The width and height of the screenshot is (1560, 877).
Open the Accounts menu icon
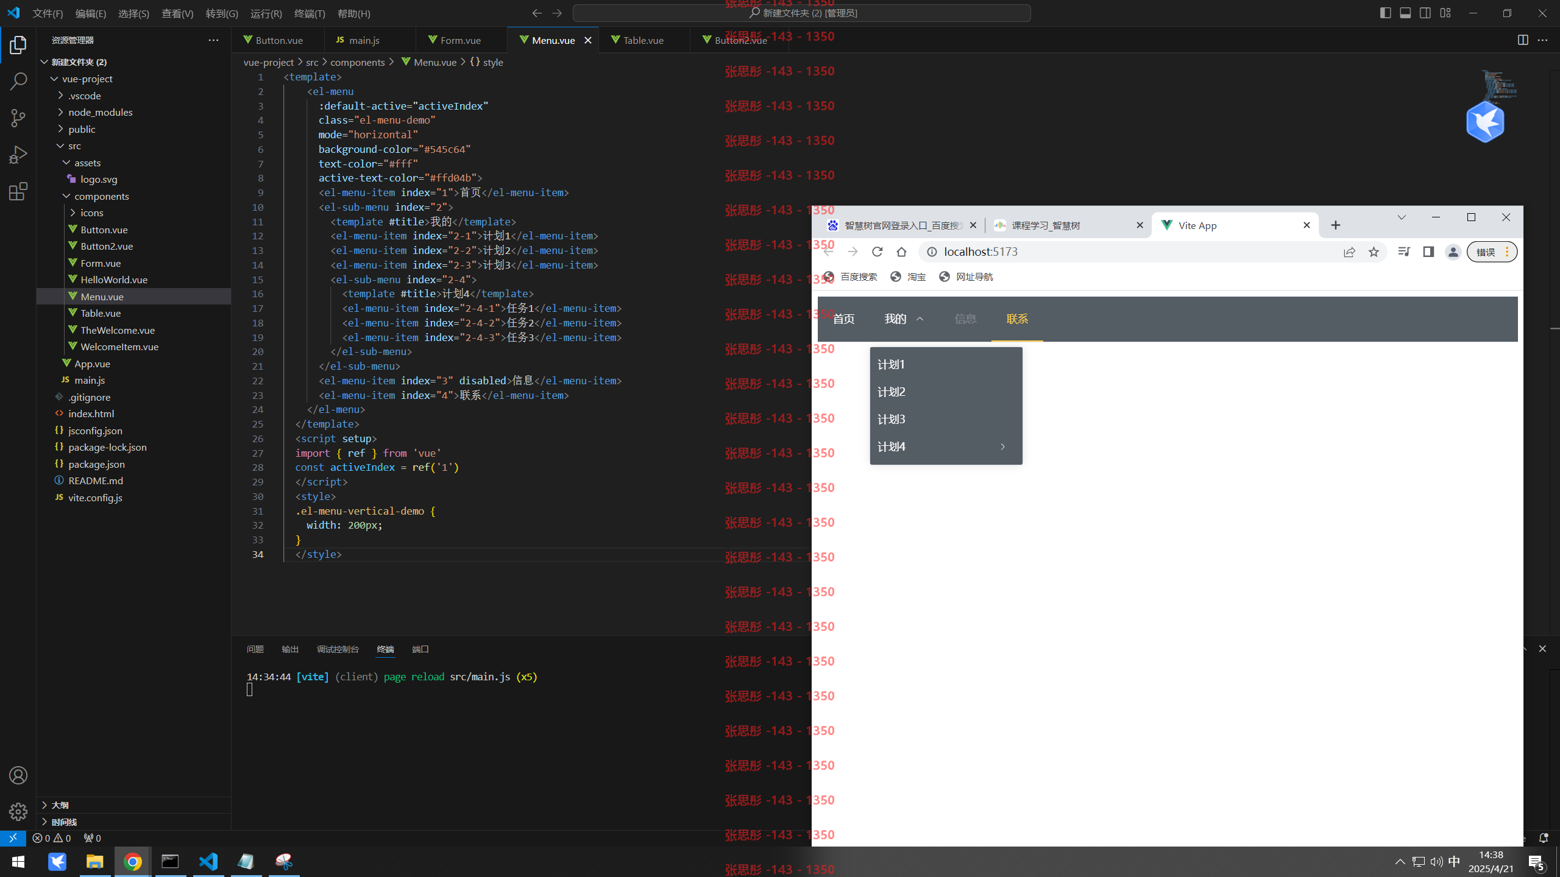(18, 775)
